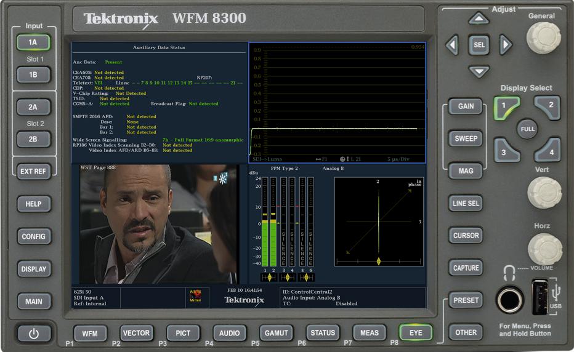Click 'Wide Screen Signalling:' label

pyautogui.click(x=100, y=140)
